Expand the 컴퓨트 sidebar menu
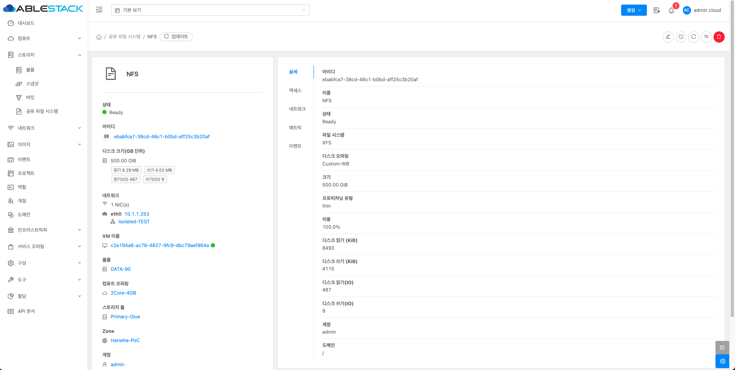Image resolution: width=735 pixels, height=370 pixels. (44, 38)
